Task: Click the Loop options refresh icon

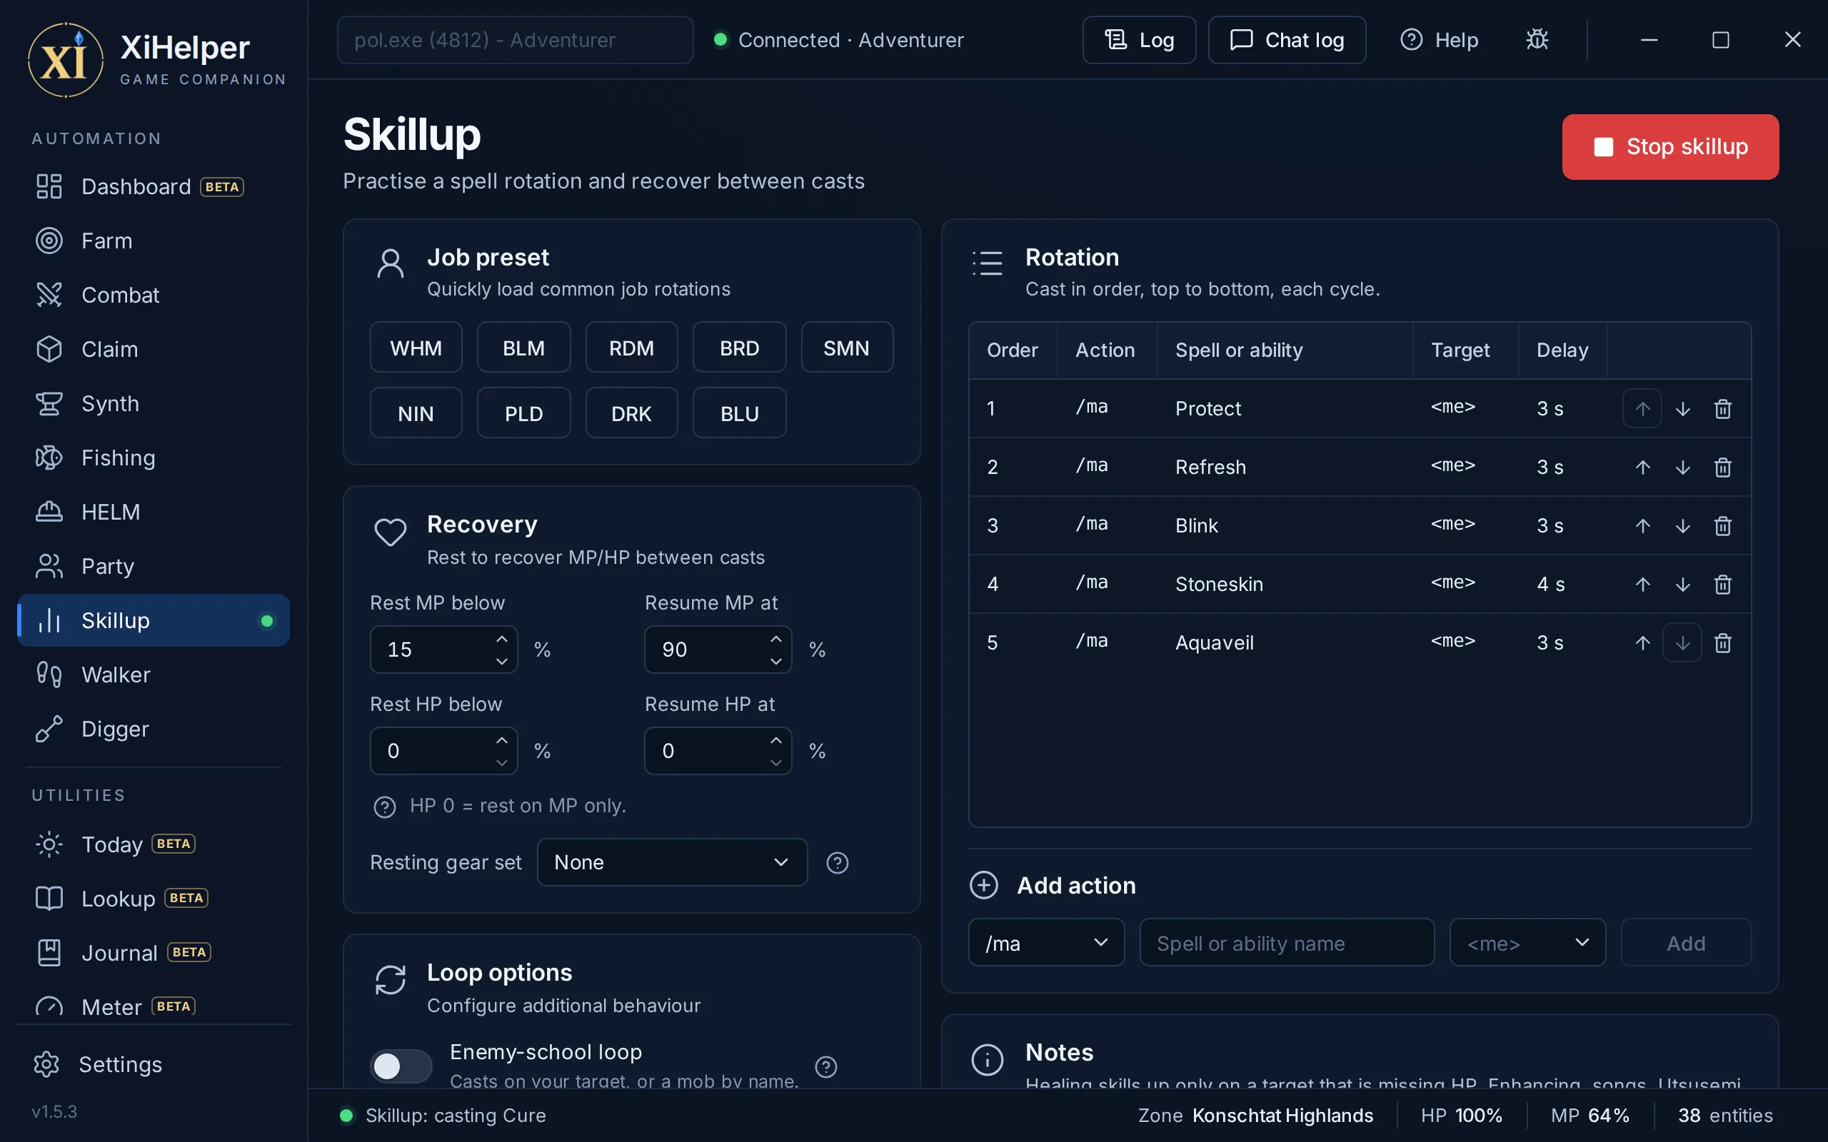Action: pyautogui.click(x=391, y=979)
